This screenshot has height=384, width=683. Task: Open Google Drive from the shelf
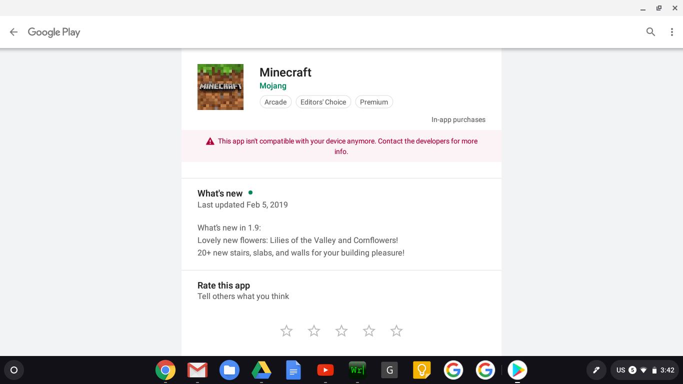[x=261, y=370]
